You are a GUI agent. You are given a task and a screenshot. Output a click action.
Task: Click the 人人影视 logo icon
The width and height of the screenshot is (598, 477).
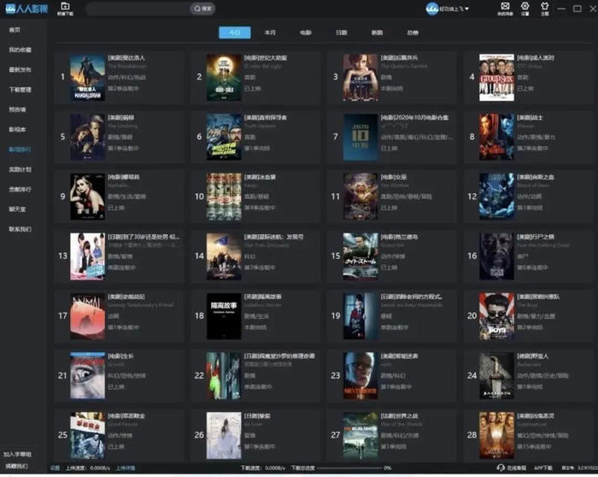pos(11,9)
